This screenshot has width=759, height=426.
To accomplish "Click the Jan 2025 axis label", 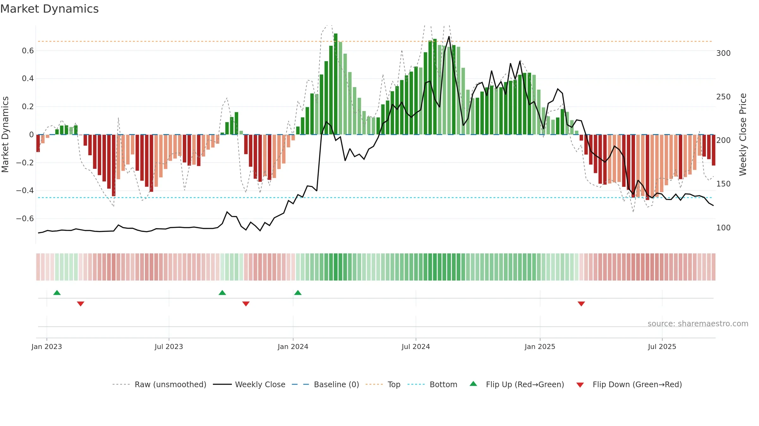I will click(x=540, y=346).
